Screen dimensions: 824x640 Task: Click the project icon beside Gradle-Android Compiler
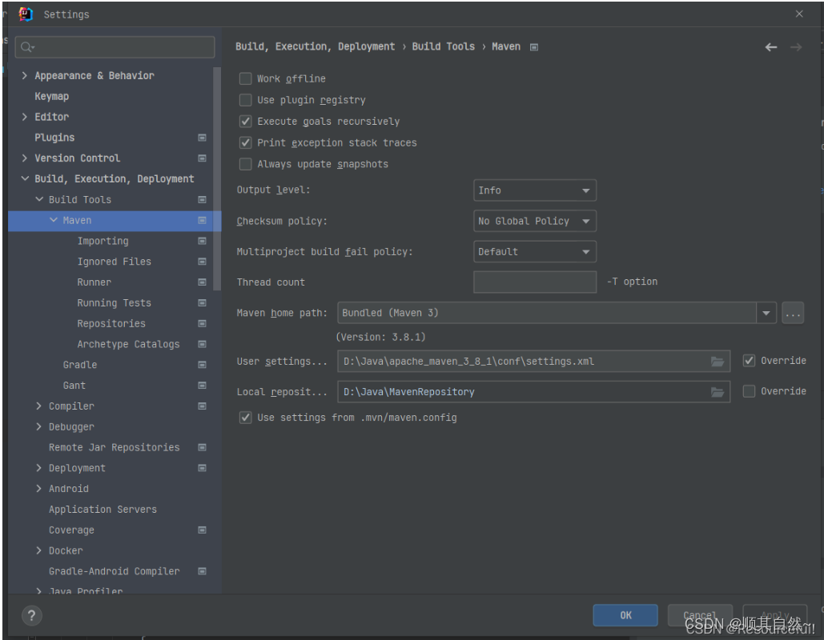click(202, 571)
